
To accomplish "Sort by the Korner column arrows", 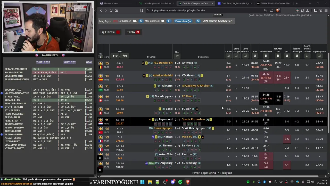I will 228,56.
